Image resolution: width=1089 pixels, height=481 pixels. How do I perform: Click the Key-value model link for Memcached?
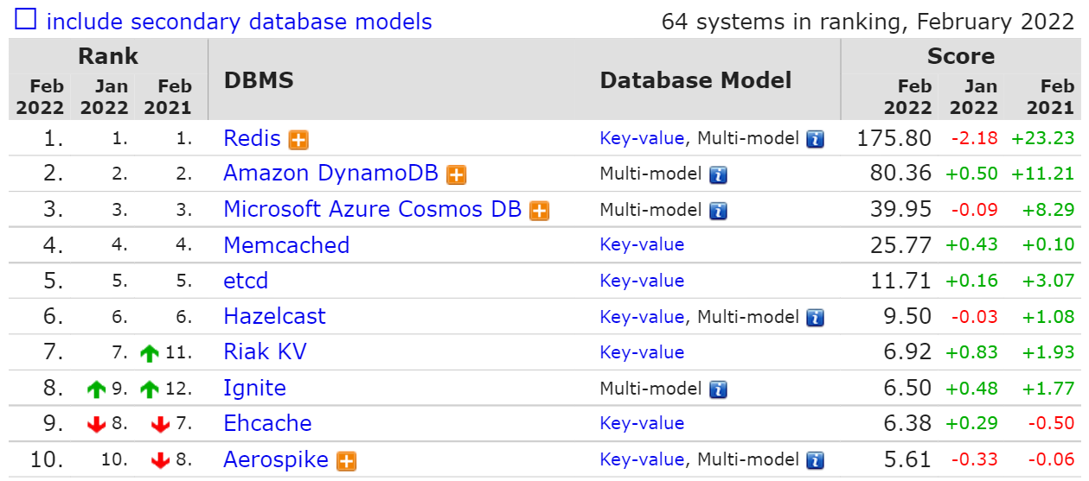(x=642, y=244)
